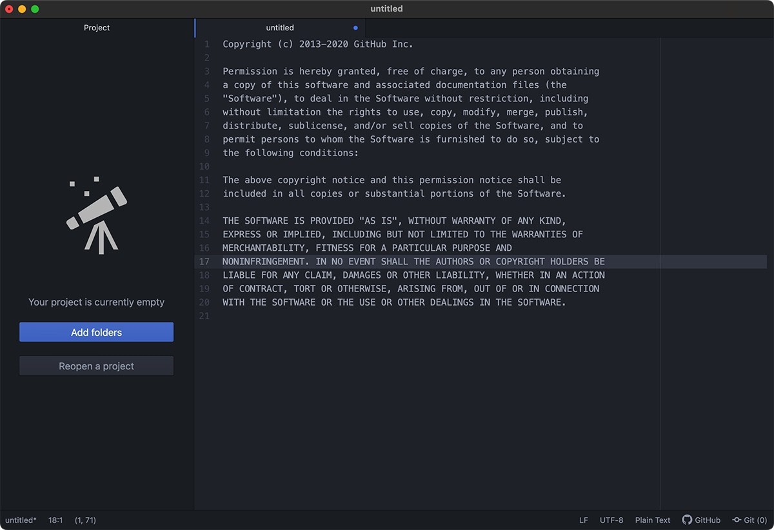
Task: Click the Project pane header
Action: click(x=96, y=28)
